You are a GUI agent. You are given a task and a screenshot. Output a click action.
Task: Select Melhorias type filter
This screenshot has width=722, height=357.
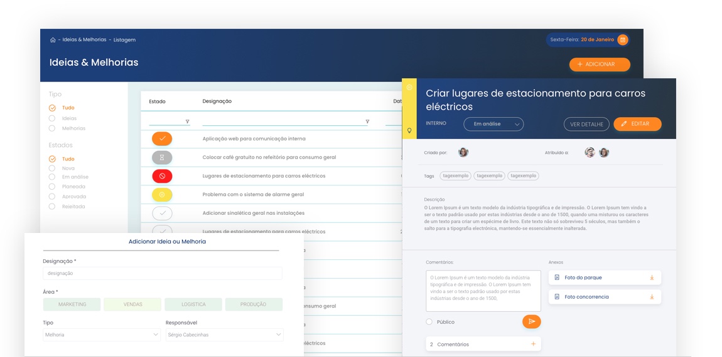tap(52, 128)
